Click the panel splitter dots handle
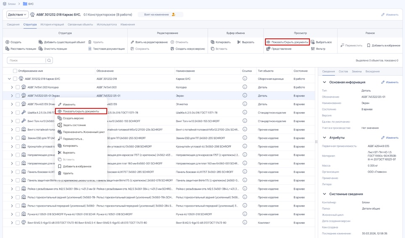Viewport: 405px width, 238px height. coord(316,142)
